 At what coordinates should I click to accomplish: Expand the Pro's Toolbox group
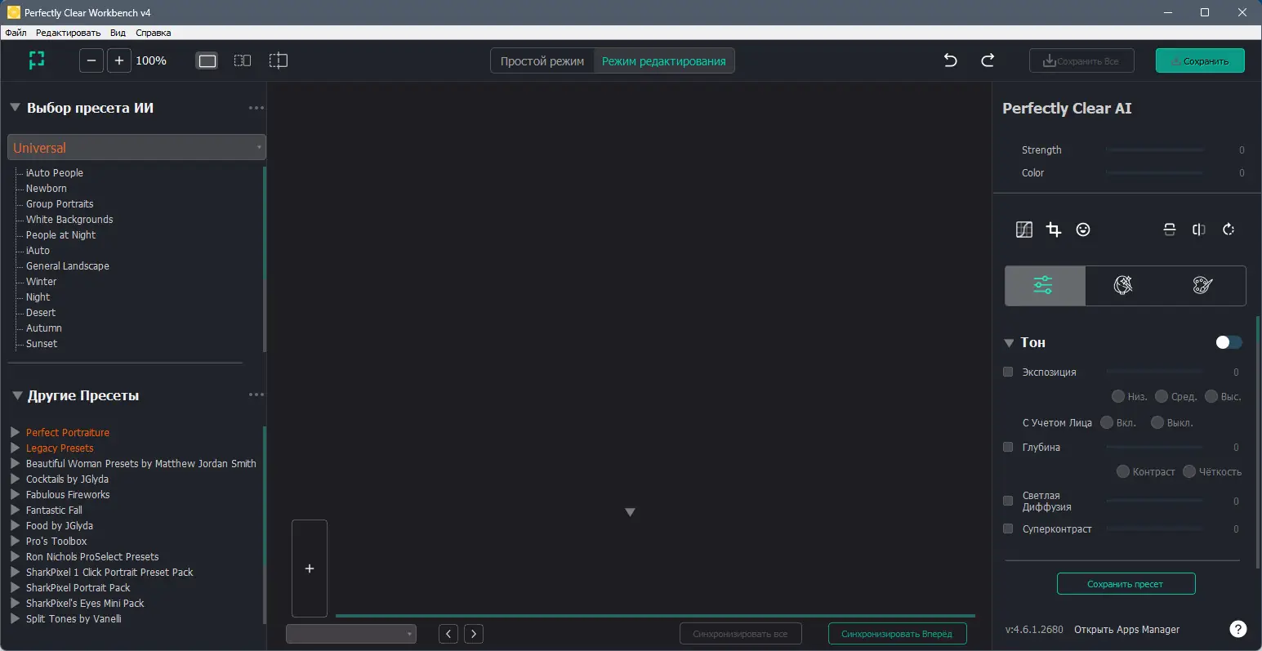15,541
